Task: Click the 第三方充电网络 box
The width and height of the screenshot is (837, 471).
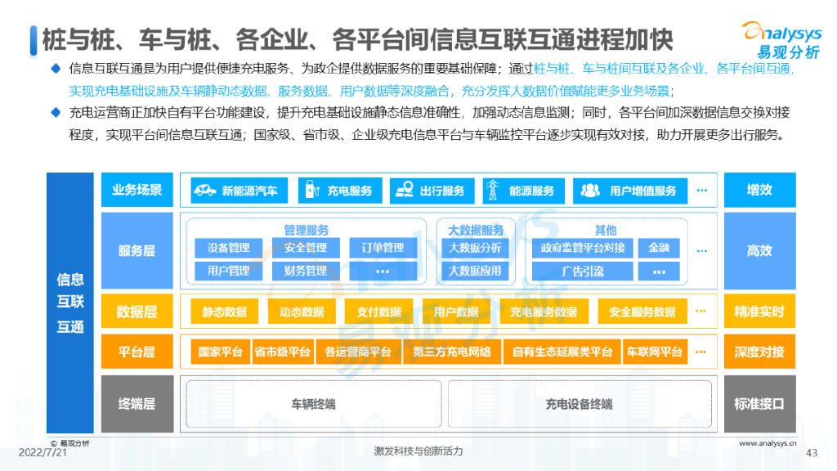Action: 452,352
